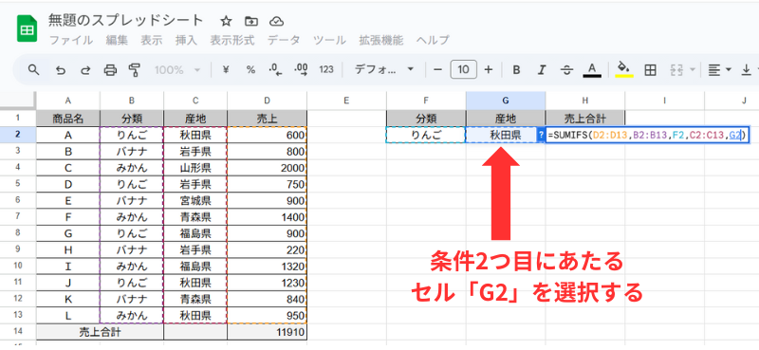
Task: Increase decimal places
Action: (x=301, y=69)
